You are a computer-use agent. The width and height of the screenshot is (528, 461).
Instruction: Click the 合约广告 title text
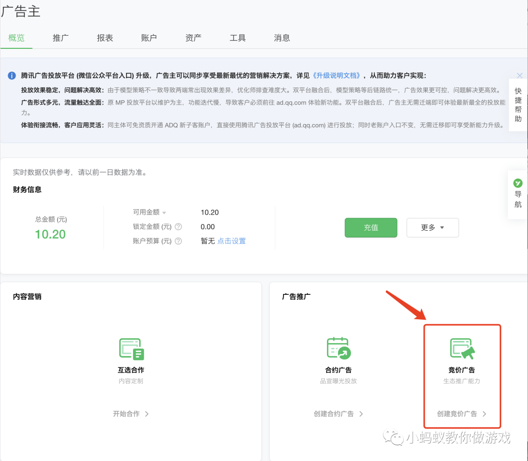pyautogui.click(x=338, y=370)
